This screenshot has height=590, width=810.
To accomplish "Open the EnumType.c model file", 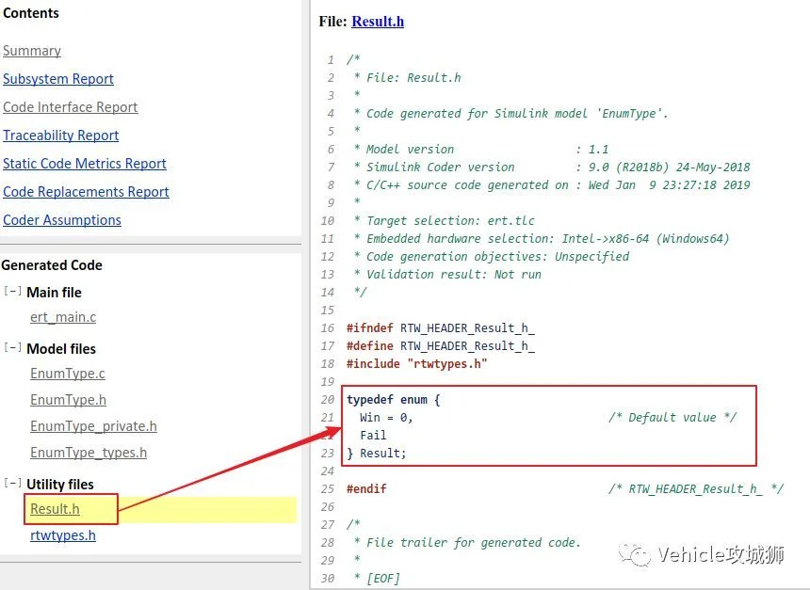I will click(x=68, y=374).
